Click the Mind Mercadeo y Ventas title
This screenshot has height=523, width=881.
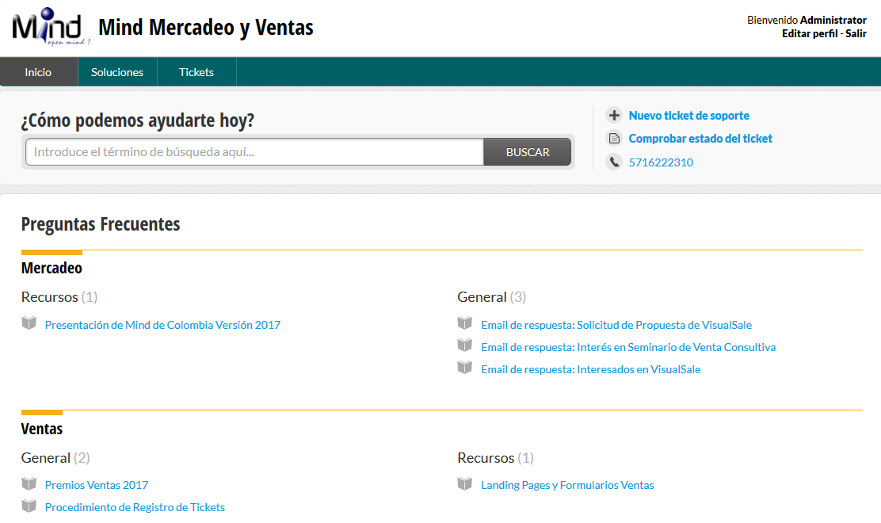point(206,28)
